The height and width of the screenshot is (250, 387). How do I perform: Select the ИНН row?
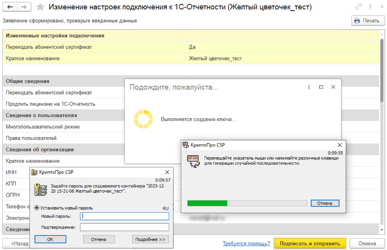coord(16,172)
